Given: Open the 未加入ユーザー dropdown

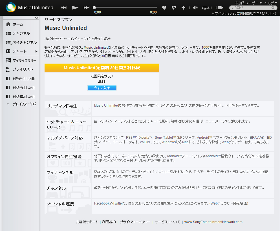Looking at the screenshot, I should point(248,3).
